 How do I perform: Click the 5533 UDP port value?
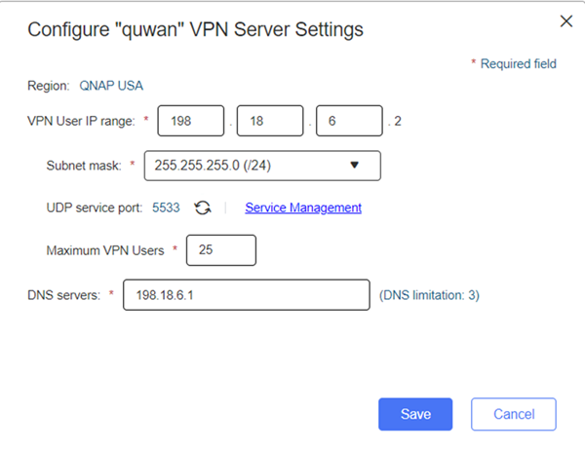tap(166, 207)
